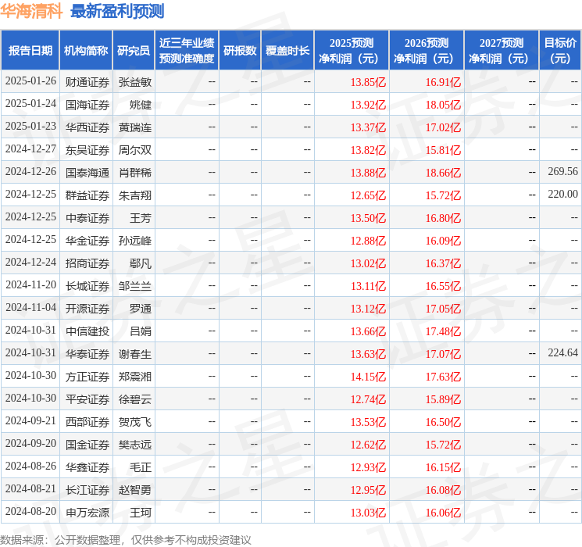Screen dimensions: 582x547
Task: Select the 国金证券 institution cell
Action: (87, 445)
